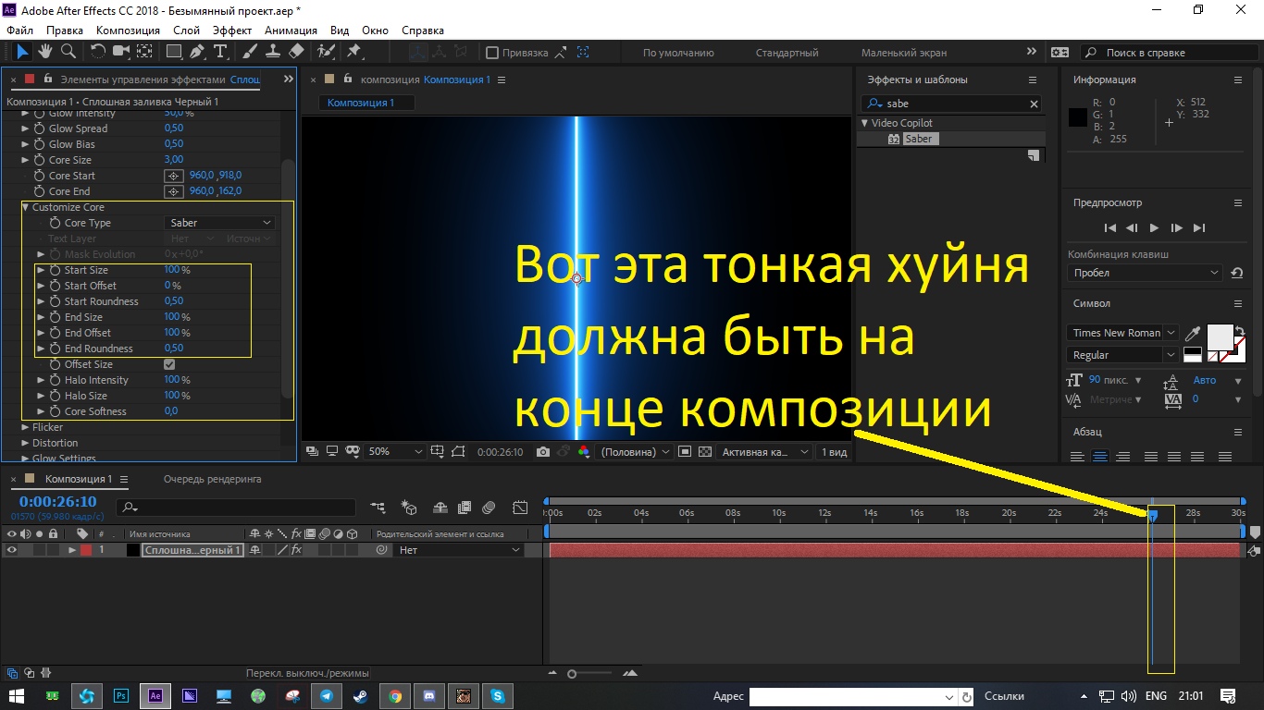Select the Text tool
1264x710 pixels.
(x=220, y=51)
